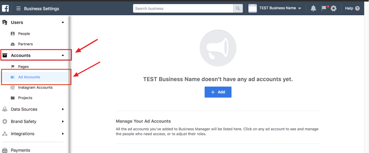Click the Business Settings title
Screen dimensions: 369x153
(41, 9)
